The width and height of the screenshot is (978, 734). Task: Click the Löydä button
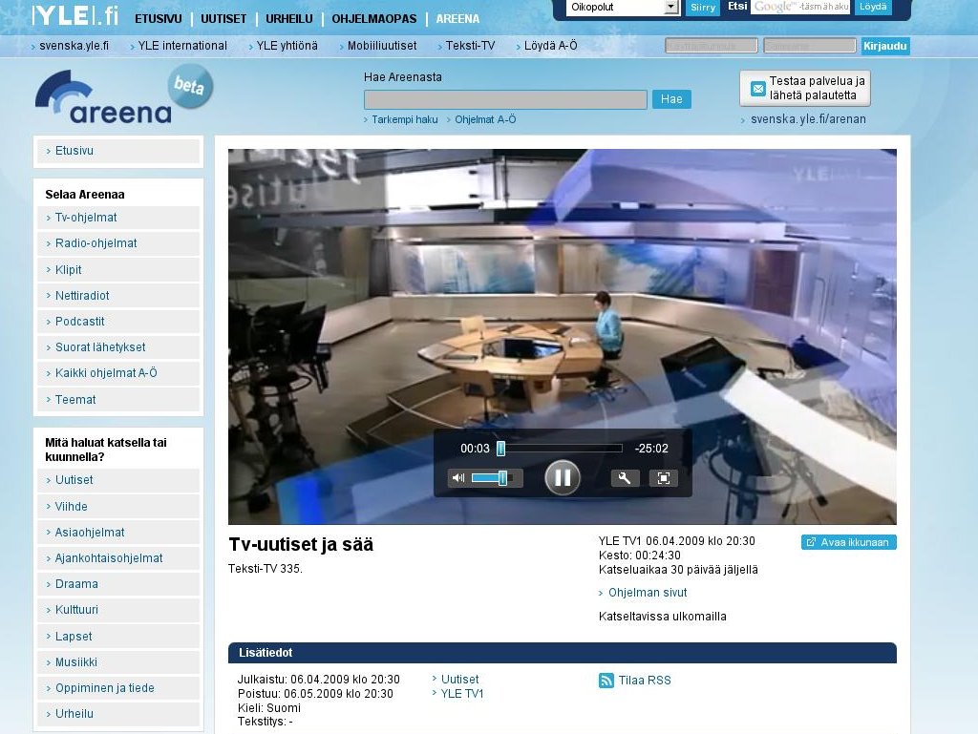873,7
